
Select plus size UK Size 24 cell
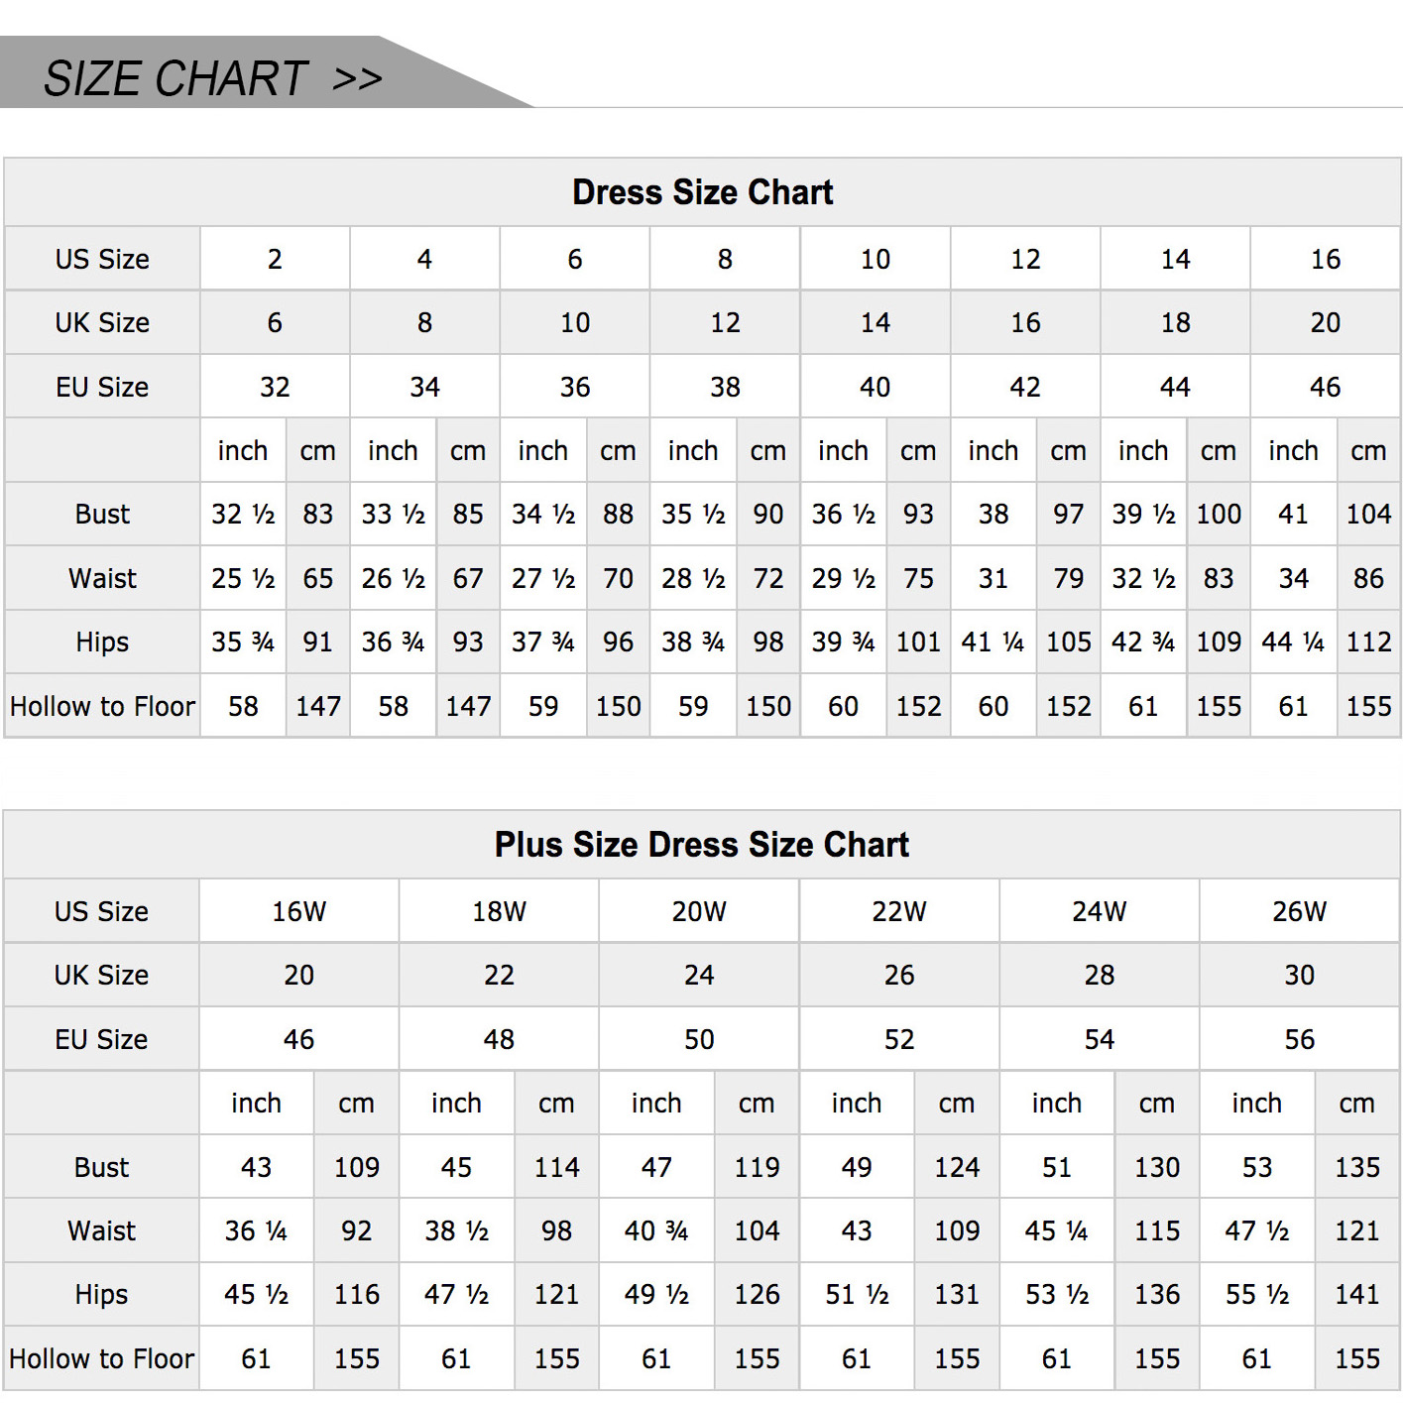pyautogui.click(x=699, y=975)
